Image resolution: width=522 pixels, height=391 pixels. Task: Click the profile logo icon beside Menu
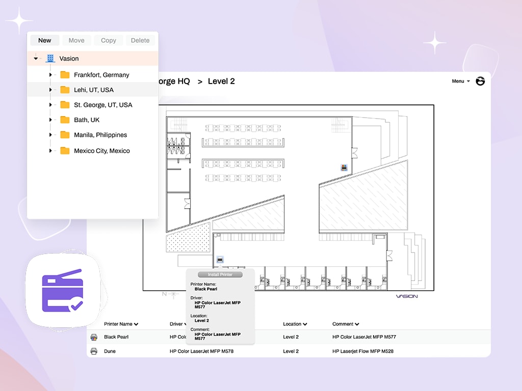coord(480,81)
